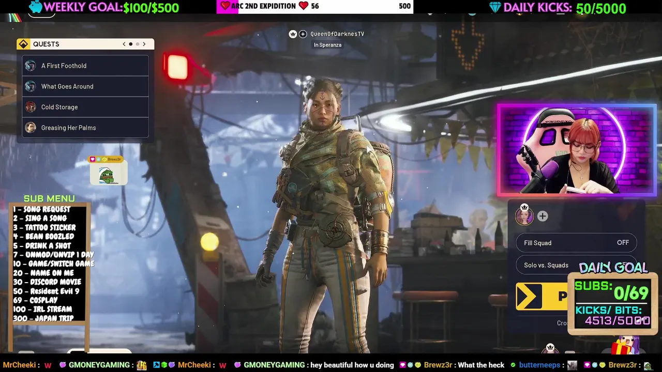Toggle the Solo vs. Squads option
Image resolution: width=662 pixels, height=372 pixels.
(576, 265)
